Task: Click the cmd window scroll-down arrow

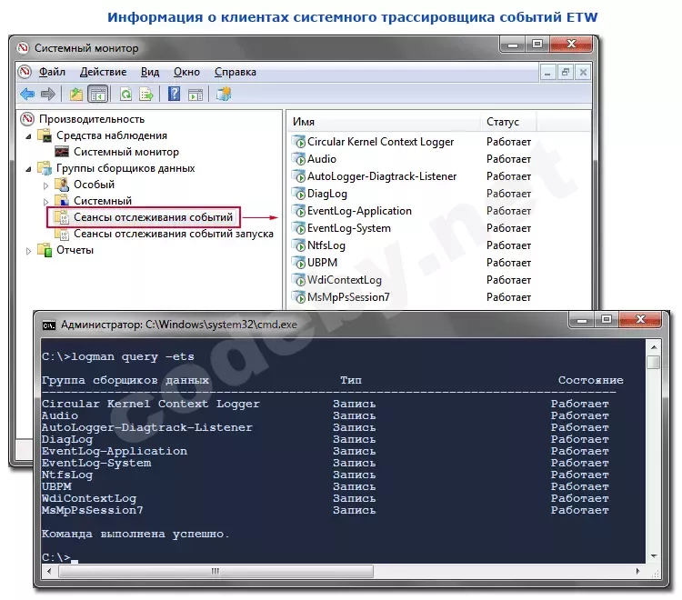Action: click(x=653, y=556)
